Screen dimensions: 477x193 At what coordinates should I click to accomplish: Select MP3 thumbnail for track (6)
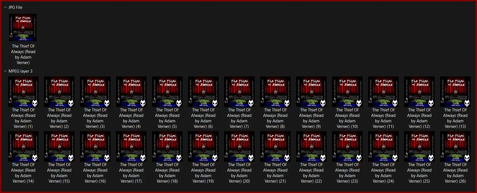point(203,92)
